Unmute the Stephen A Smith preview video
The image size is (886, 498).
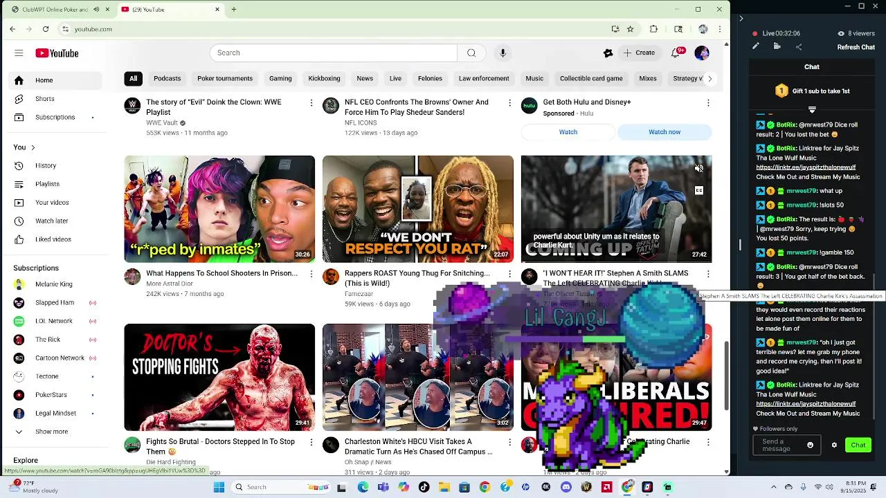pos(699,168)
